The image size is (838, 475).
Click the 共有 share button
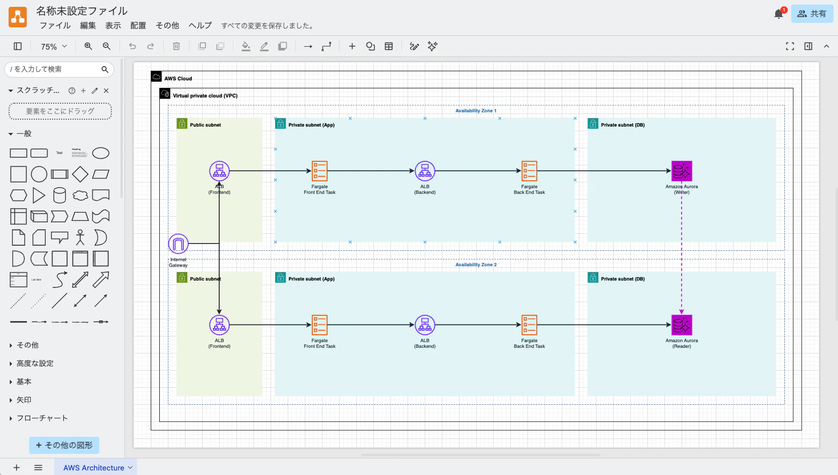pos(812,14)
